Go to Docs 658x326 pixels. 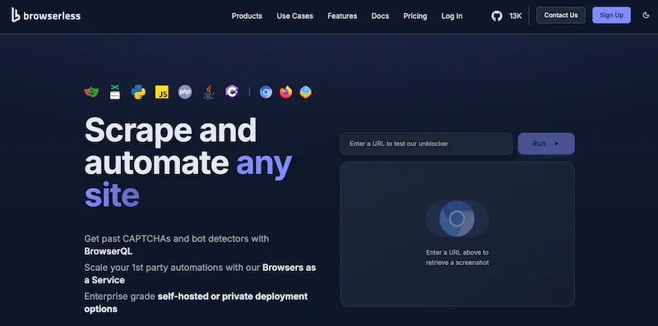(380, 16)
